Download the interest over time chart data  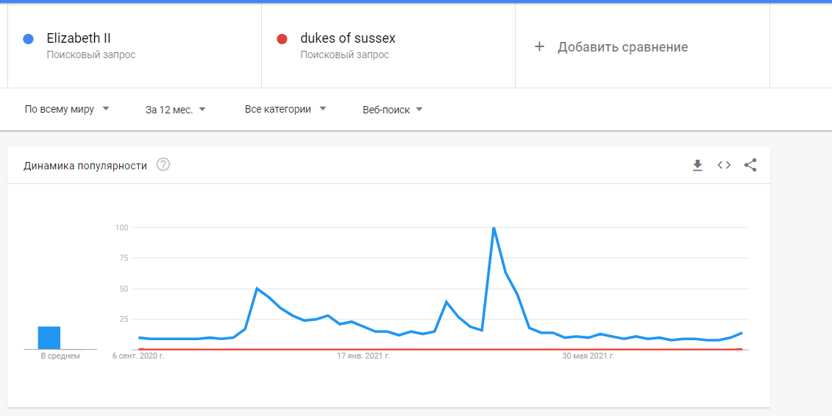click(697, 165)
